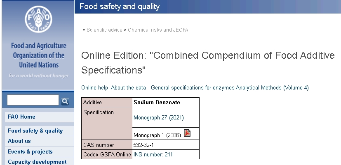The width and height of the screenshot is (341, 165).
Task: Open About the data link
Action: [x=128, y=88]
